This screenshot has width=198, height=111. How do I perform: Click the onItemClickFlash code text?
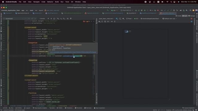click(x=71, y=62)
